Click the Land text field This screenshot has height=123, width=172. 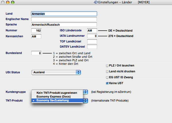[x=64, y=13]
